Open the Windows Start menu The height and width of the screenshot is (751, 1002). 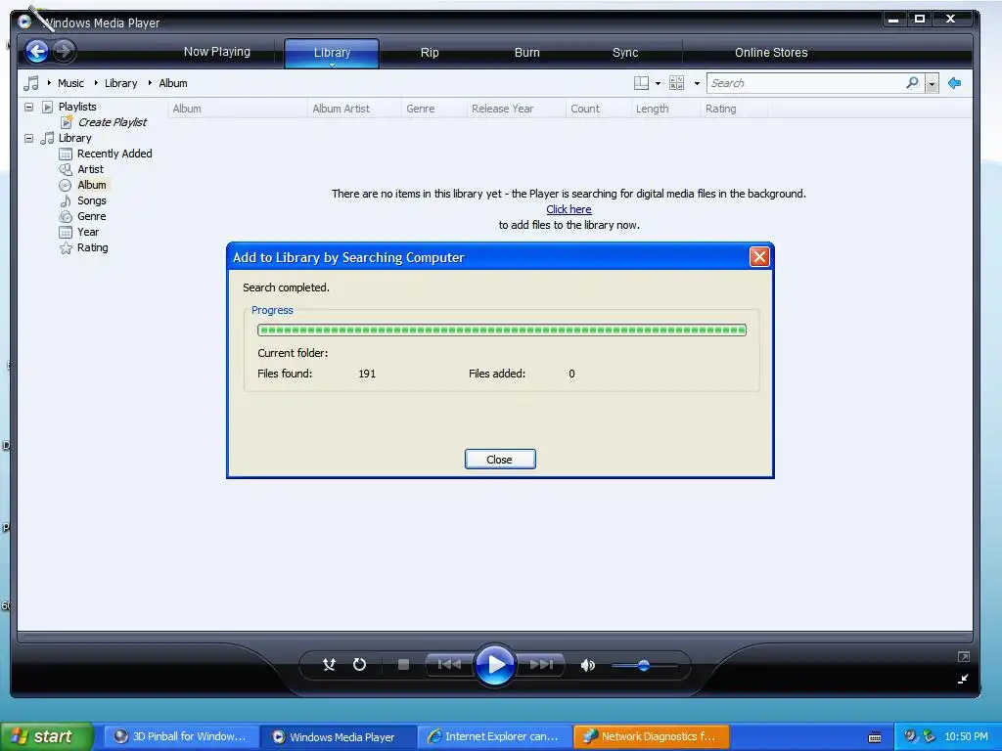tap(47, 736)
